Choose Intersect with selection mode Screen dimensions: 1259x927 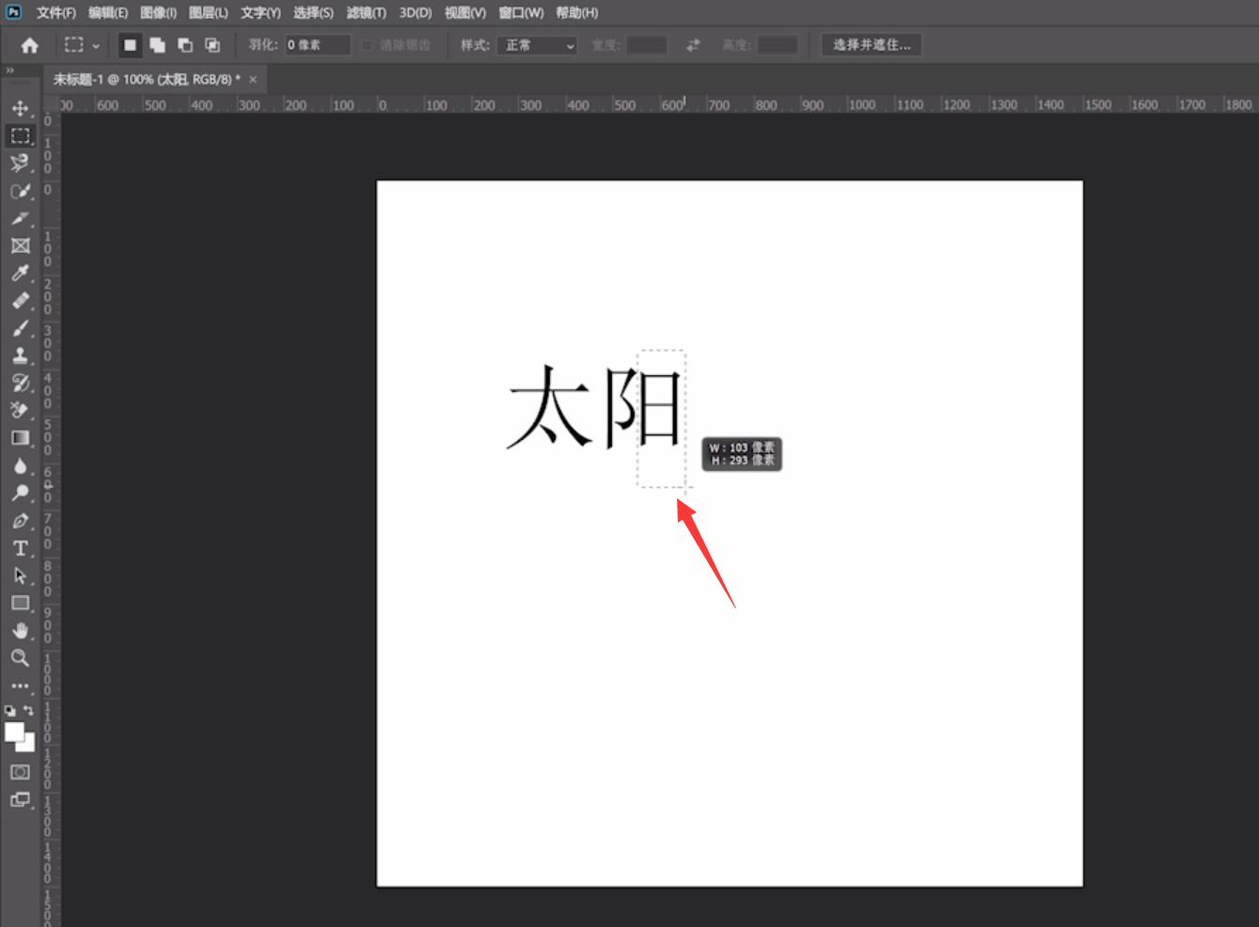[212, 45]
